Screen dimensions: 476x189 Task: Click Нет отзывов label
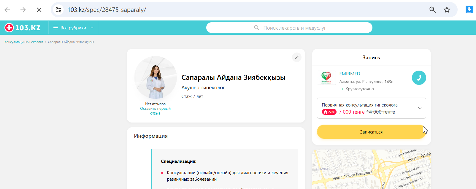coord(155,104)
